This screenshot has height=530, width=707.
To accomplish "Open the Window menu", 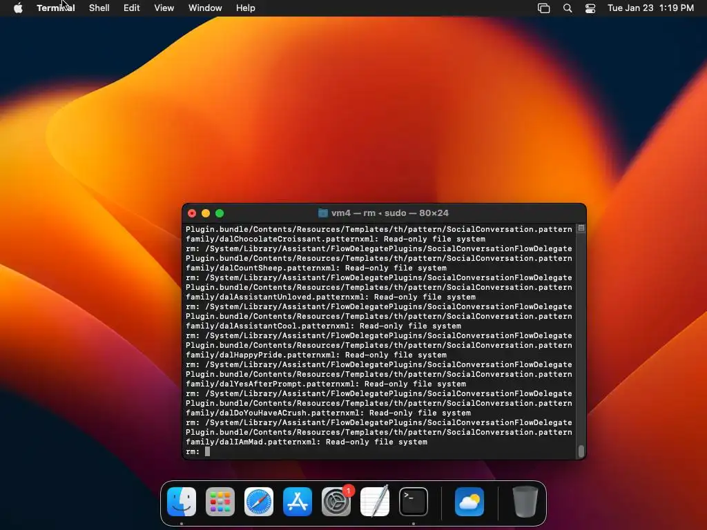I will (205, 8).
